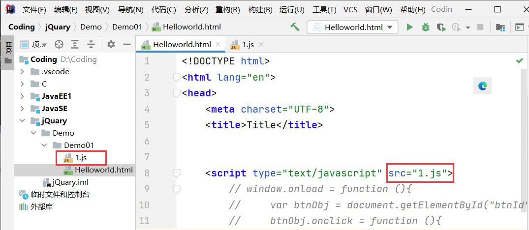Toggle the 项目 tool window sidebar button
The height and width of the screenshot is (230, 529).
(8, 52)
